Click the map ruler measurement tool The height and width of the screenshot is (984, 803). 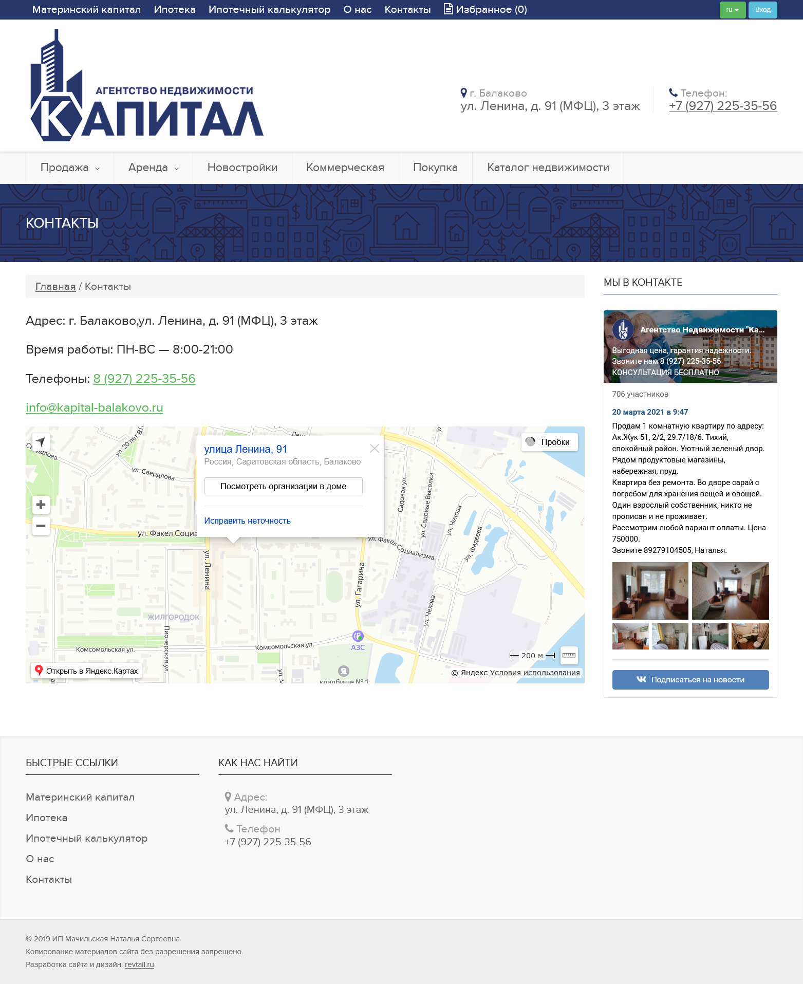click(x=569, y=655)
